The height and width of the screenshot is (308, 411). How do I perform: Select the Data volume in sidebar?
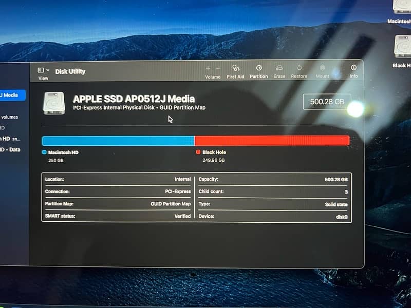(10, 149)
